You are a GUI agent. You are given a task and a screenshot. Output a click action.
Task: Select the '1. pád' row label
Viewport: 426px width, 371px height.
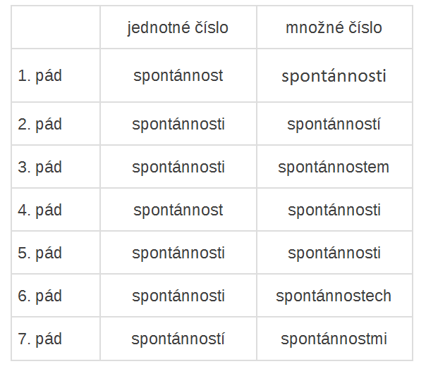(x=39, y=75)
